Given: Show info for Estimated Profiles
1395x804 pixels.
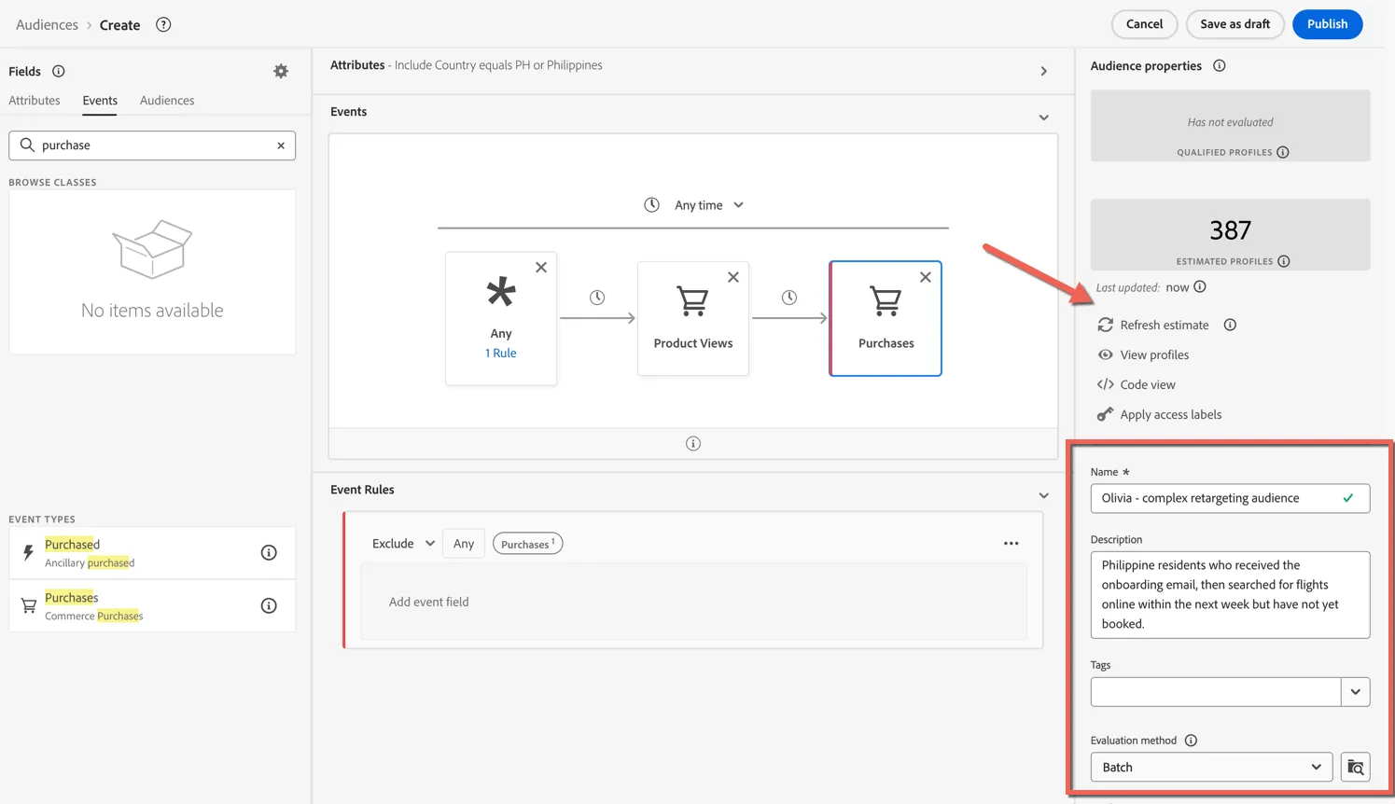Looking at the screenshot, I should point(1284,261).
